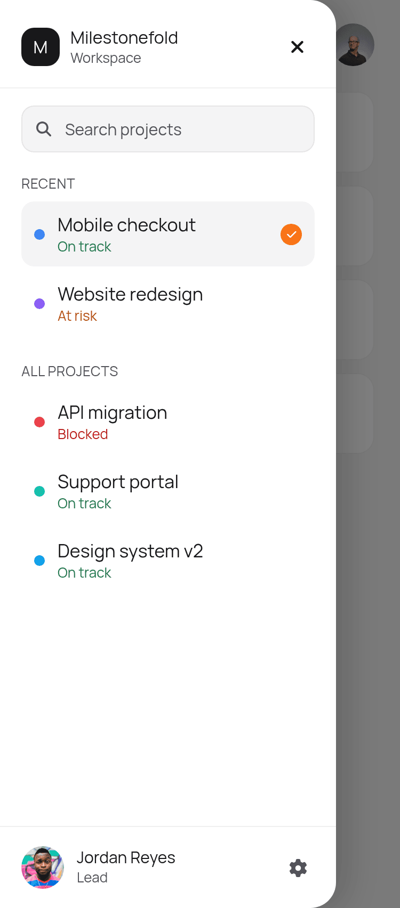
Task: Open the Website redesign project
Action: (x=168, y=304)
